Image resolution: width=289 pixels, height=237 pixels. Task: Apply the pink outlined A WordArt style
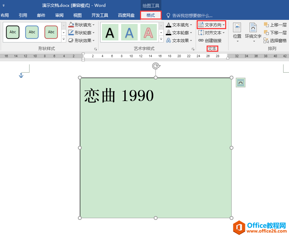coord(148,32)
